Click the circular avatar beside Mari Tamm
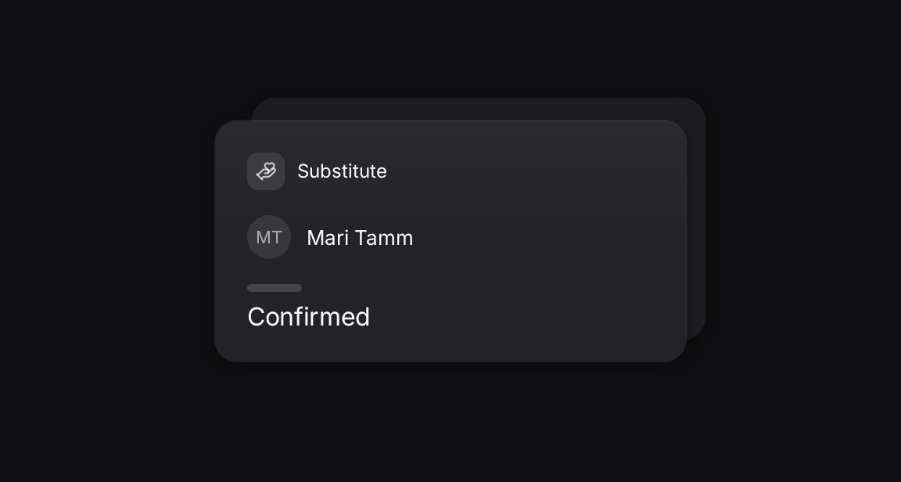The height and width of the screenshot is (482, 901). pyautogui.click(x=269, y=237)
